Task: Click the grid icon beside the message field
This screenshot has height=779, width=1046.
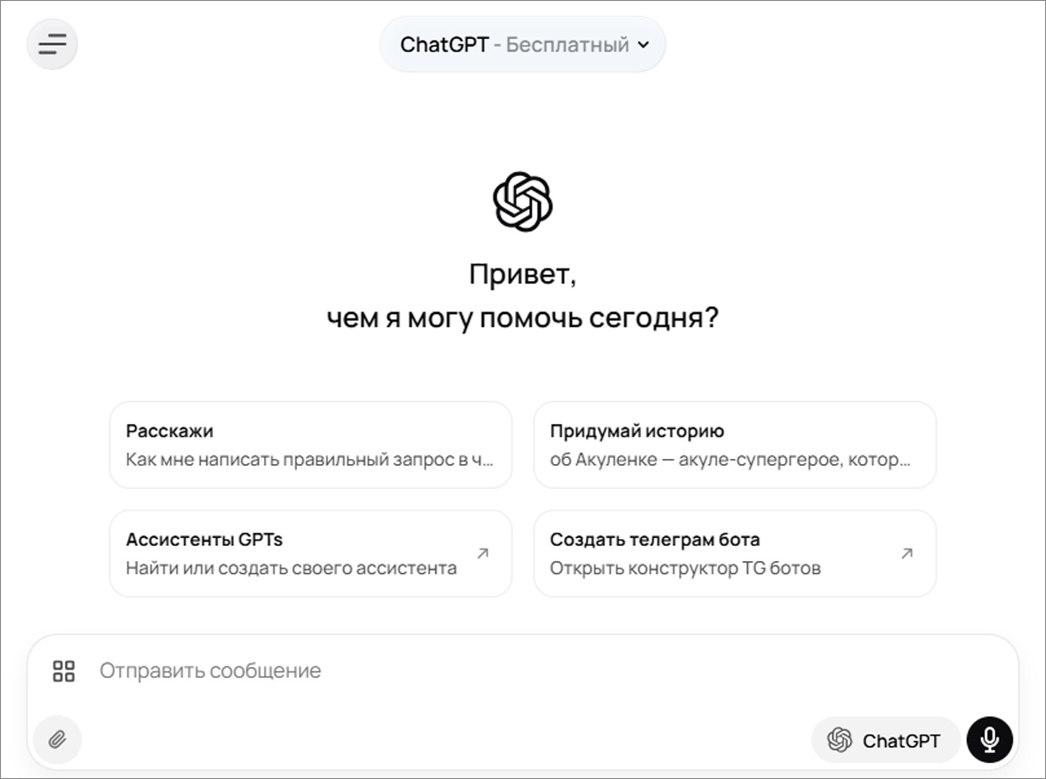Action: 62,671
